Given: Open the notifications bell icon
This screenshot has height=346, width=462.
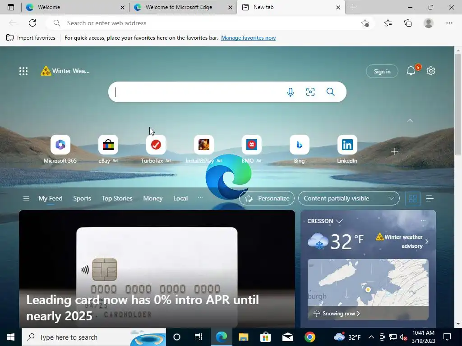Looking at the screenshot, I should pos(411,71).
